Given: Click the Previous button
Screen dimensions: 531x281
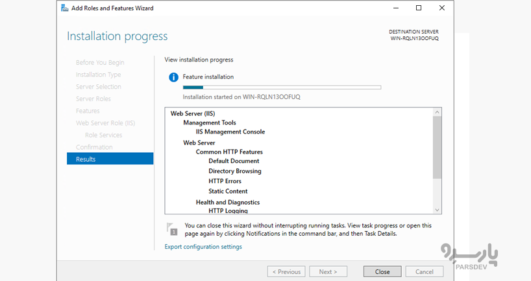Looking at the screenshot, I should tap(286, 271).
